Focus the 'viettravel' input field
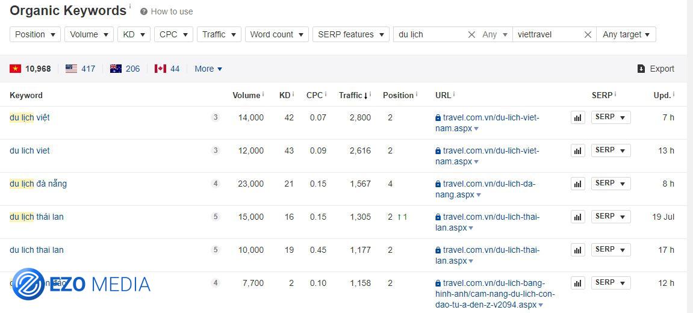This screenshot has height=313, width=693. tap(547, 34)
